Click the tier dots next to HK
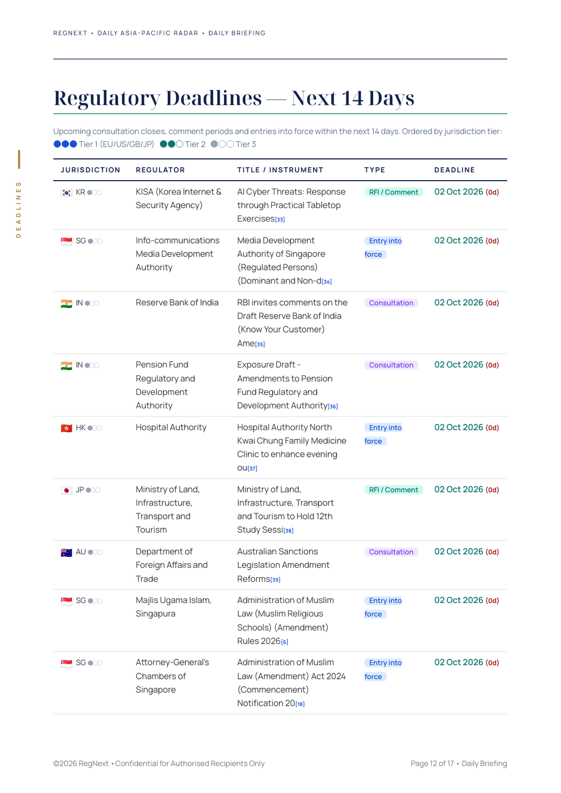 tap(95, 428)
